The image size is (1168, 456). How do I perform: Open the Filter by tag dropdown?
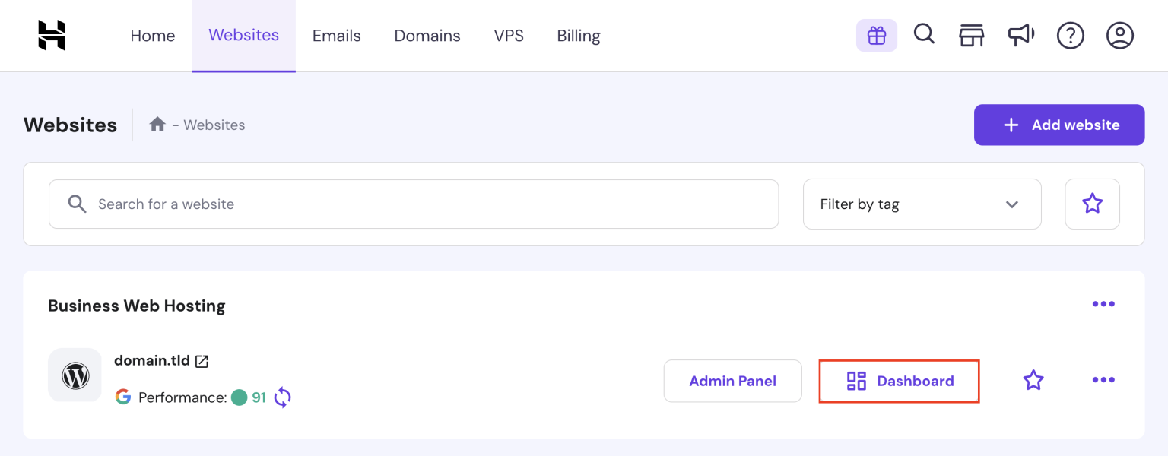click(922, 204)
